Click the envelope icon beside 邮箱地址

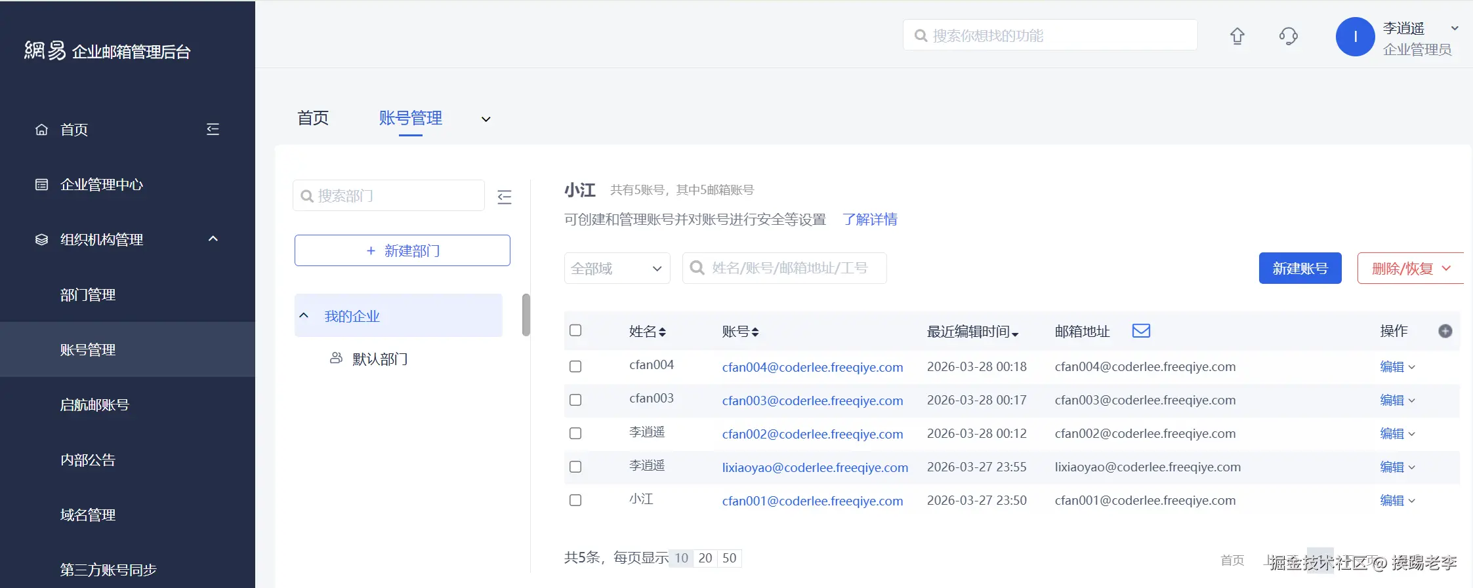(x=1141, y=331)
